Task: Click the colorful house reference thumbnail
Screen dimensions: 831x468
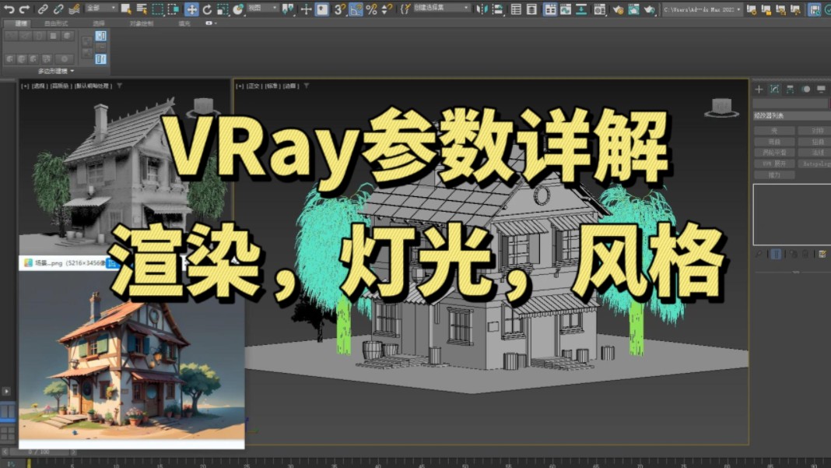Action: coord(131,356)
